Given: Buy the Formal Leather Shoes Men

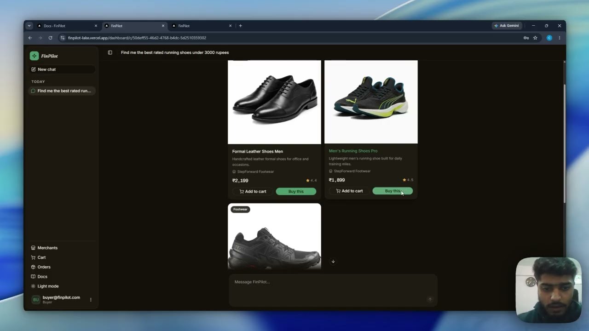Looking at the screenshot, I should [296, 191].
